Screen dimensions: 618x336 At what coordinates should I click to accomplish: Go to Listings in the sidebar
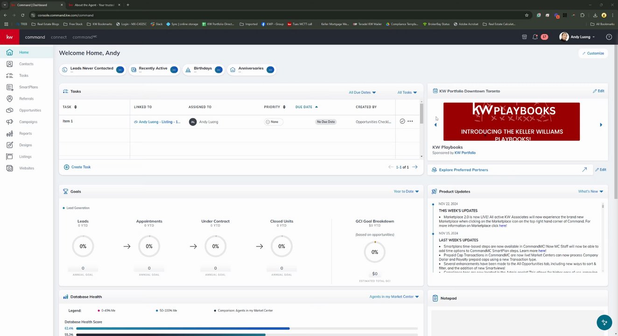coord(26,157)
